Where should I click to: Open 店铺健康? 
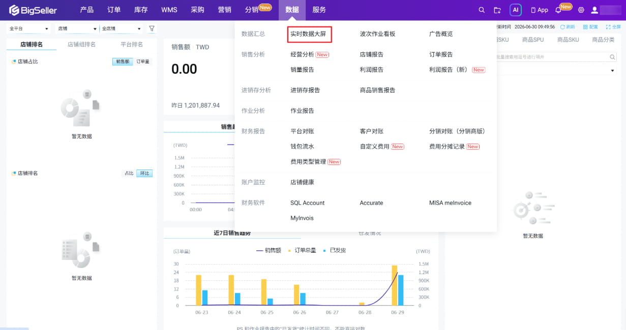click(x=303, y=182)
